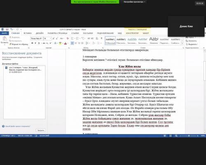Switch to the ВСТАВКА ribbon tab
This screenshot has height=165, width=206.
pyautogui.click(x=28, y=33)
